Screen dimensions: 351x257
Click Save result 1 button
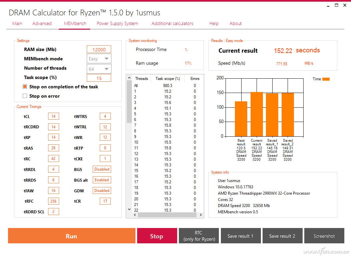pyautogui.click(x=241, y=236)
